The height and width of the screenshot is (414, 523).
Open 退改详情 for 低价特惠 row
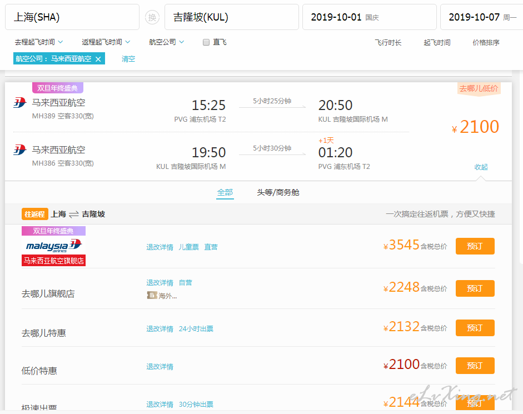[x=160, y=367]
